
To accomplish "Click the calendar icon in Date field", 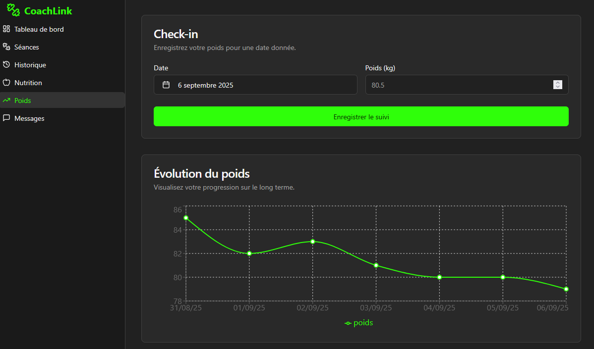I will pos(166,85).
